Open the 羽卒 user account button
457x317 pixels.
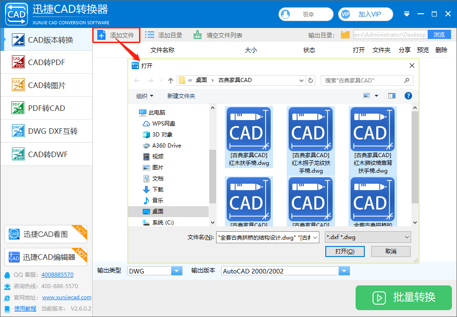[306, 14]
